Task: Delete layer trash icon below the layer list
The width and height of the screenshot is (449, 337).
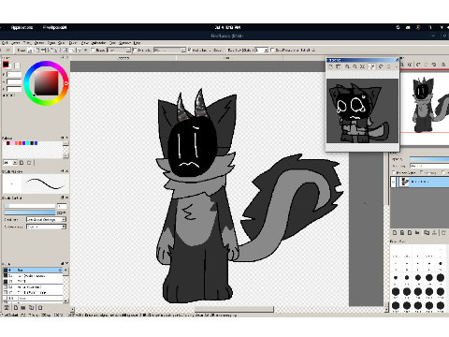Action: click(443, 233)
